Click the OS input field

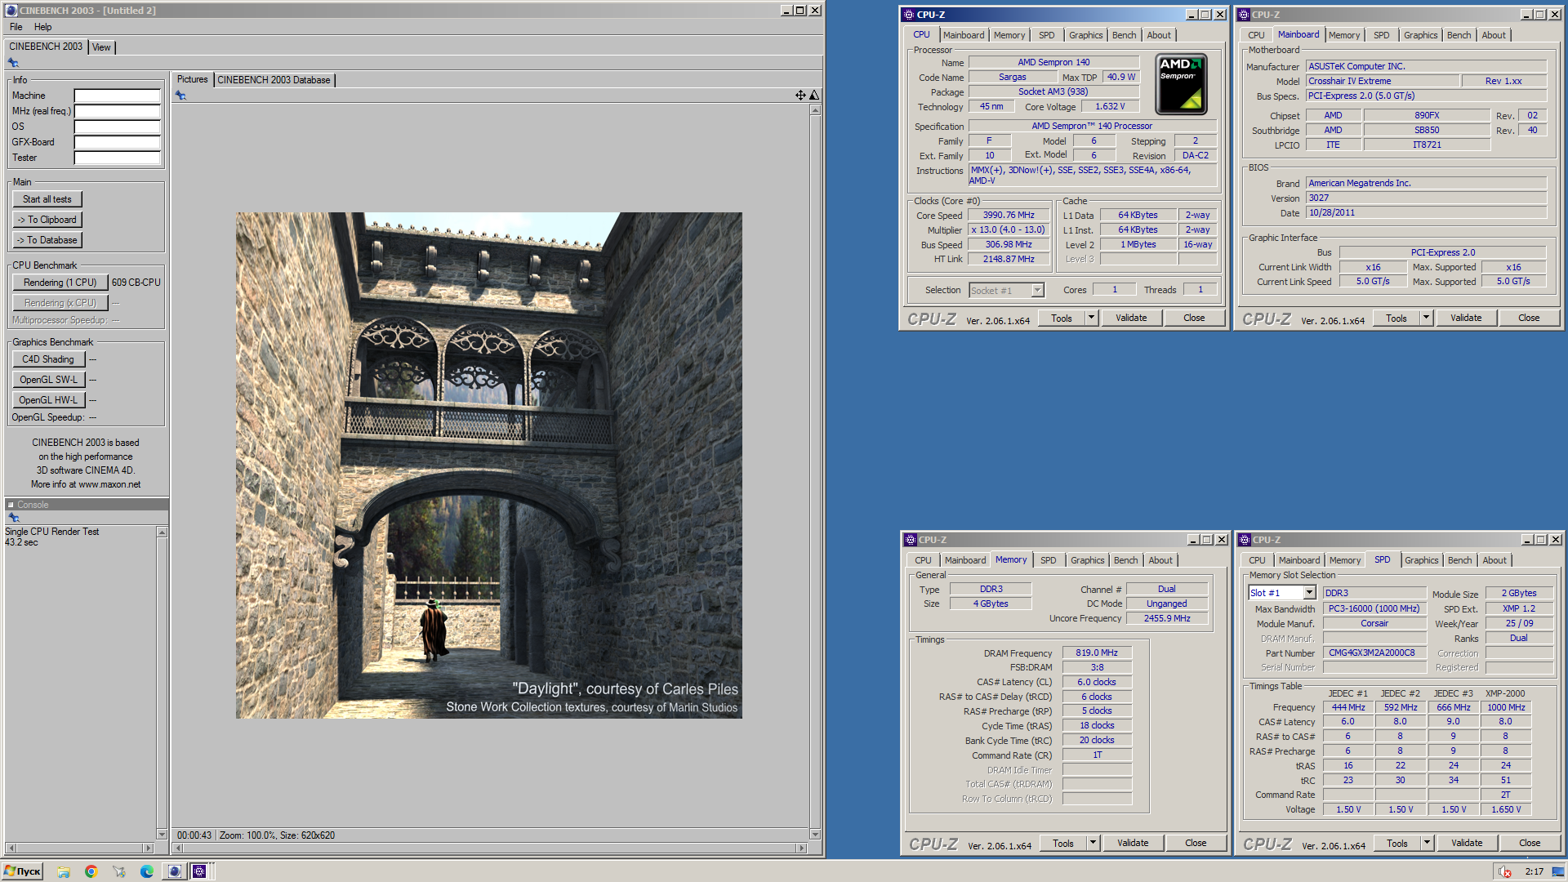point(117,127)
